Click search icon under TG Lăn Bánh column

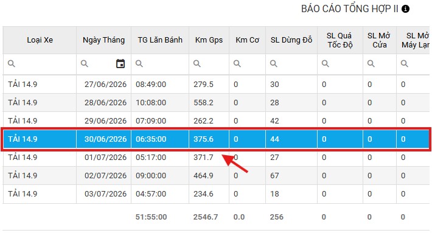(139, 64)
